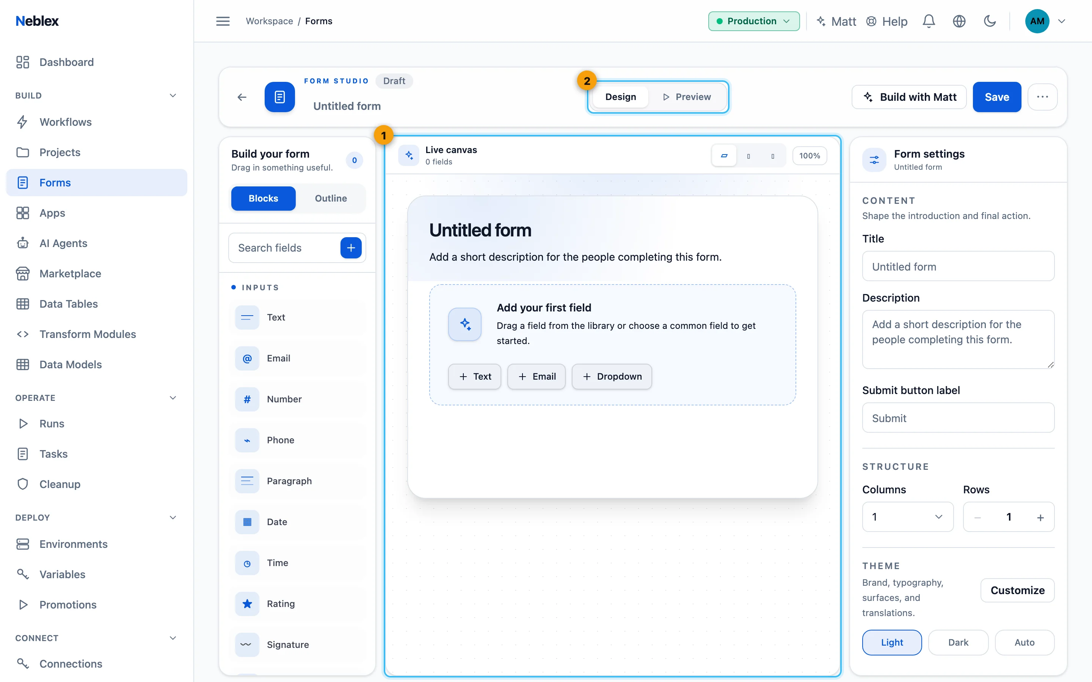Click the blue plus next to Search fields
This screenshot has height=682, width=1092.
pyautogui.click(x=351, y=248)
